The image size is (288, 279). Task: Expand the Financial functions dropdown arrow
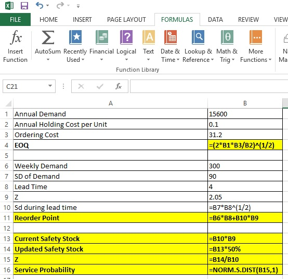[101, 60]
